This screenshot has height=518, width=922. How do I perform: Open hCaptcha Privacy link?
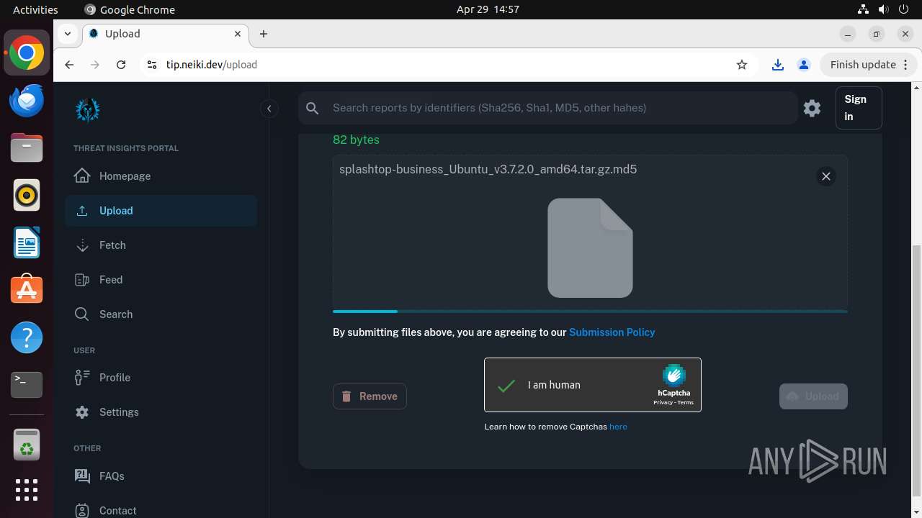[x=663, y=403]
